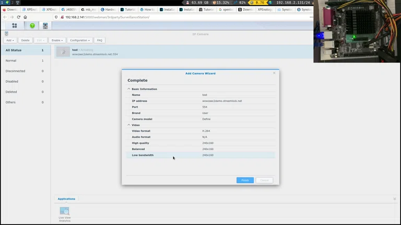Click the browser home icon
This screenshot has height=225, width=401.
pos(25,17)
